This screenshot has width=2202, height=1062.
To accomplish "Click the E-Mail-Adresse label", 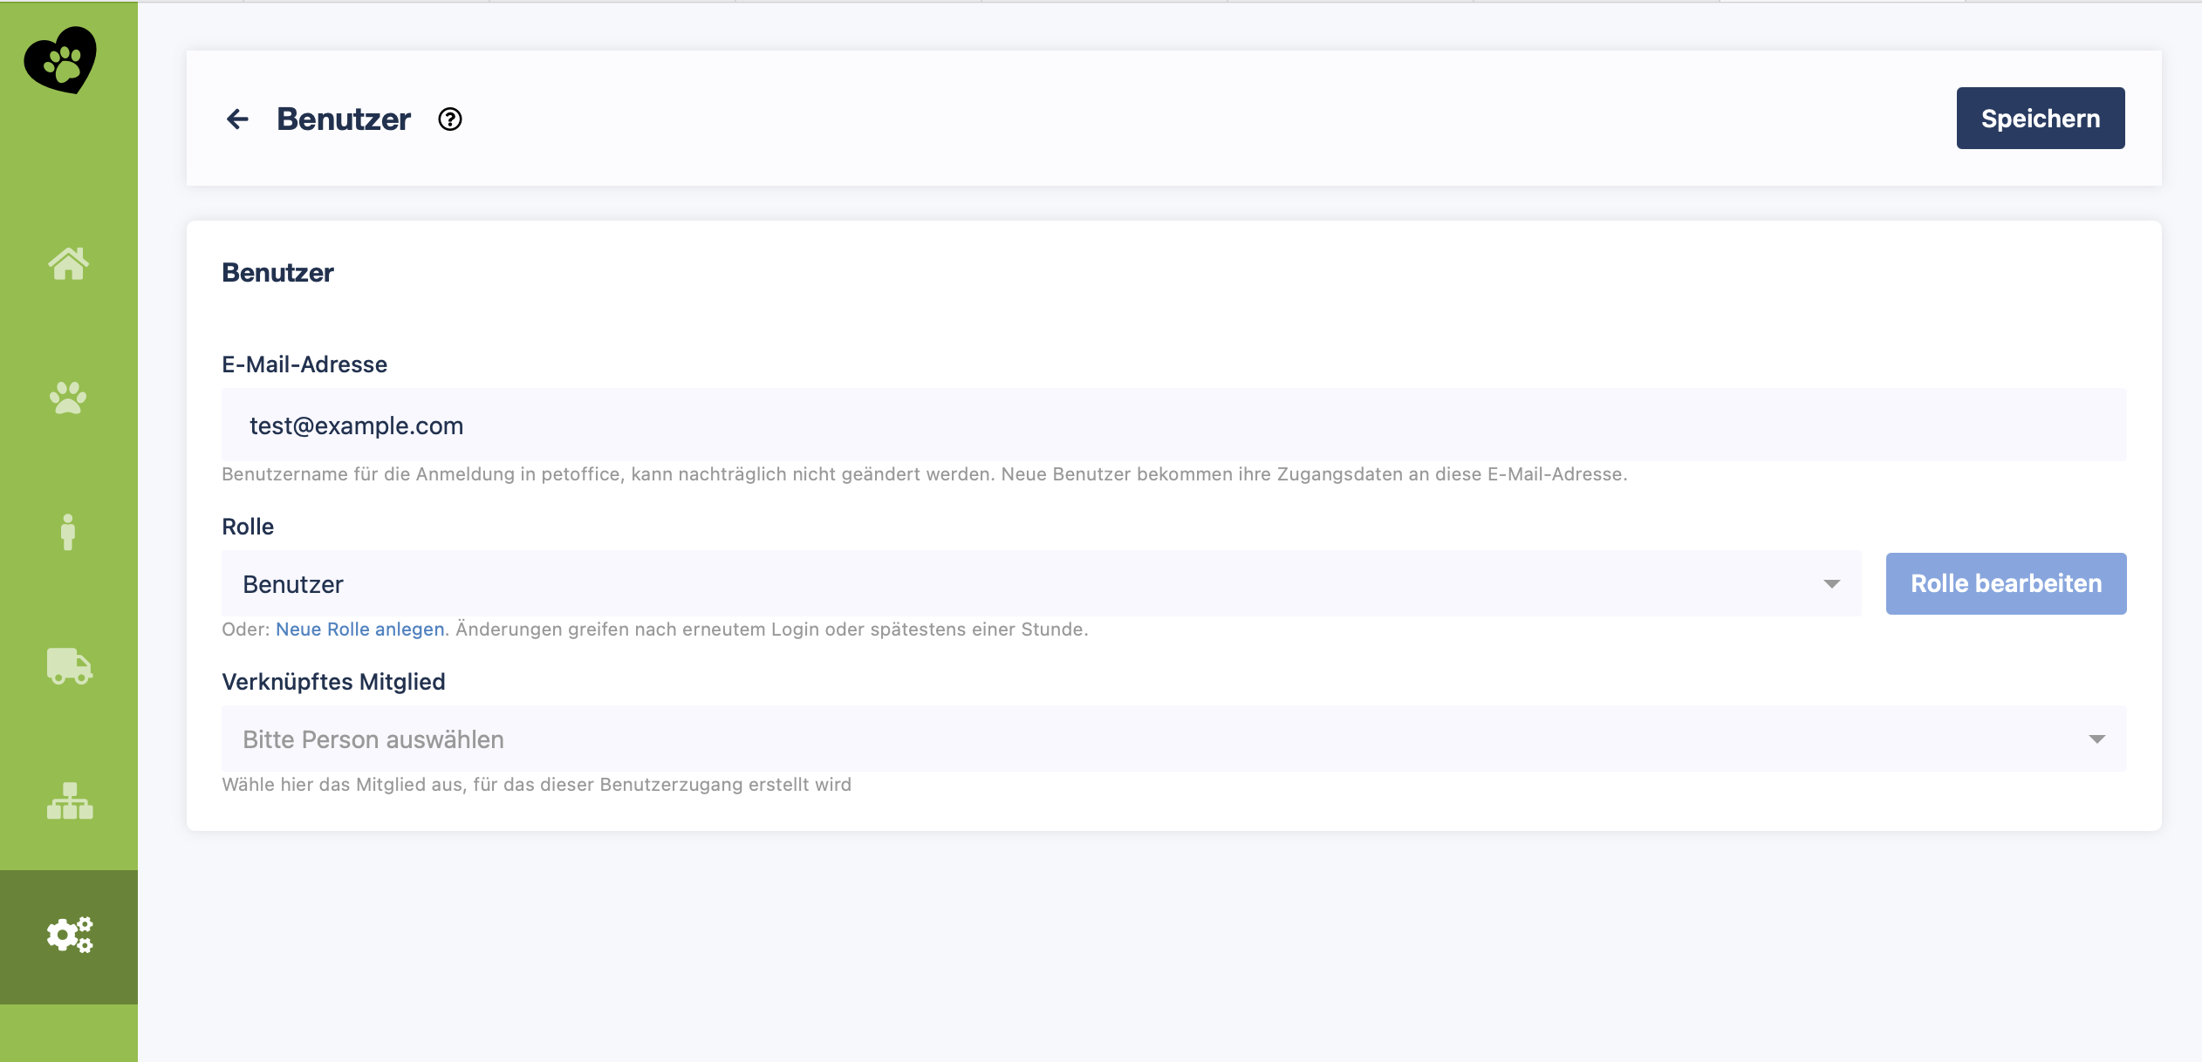I will pyautogui.click(x=304, y=364).
